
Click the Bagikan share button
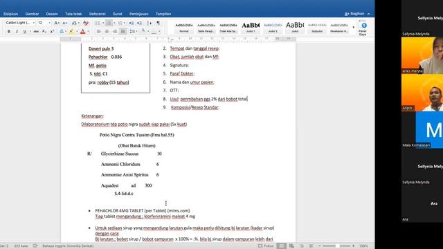354,14
